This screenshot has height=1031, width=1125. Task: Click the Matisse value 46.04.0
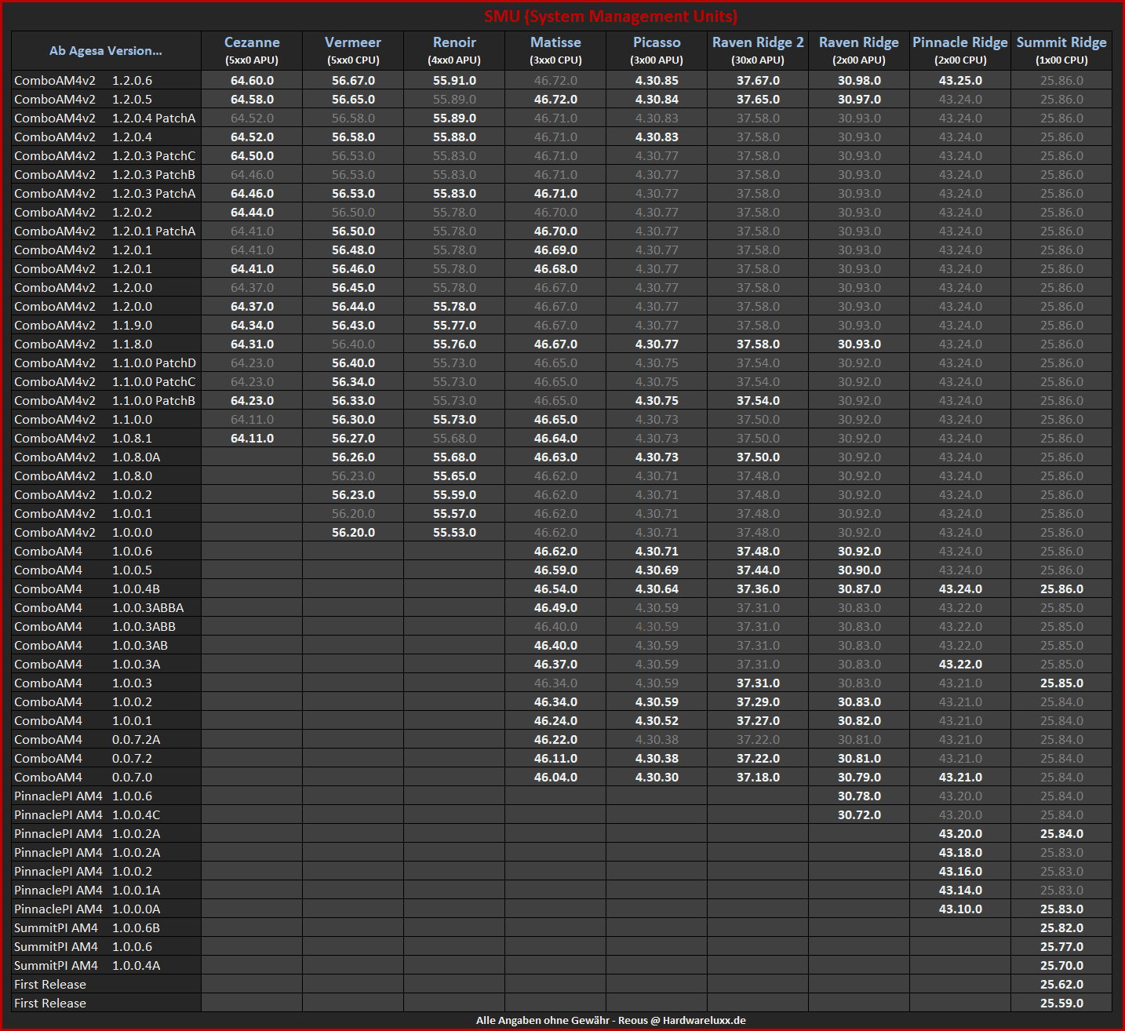tap(555, 777)
